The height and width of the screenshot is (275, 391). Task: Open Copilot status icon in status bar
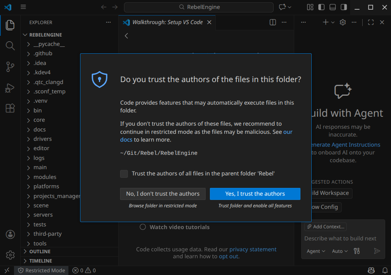(x=371, y=270)
